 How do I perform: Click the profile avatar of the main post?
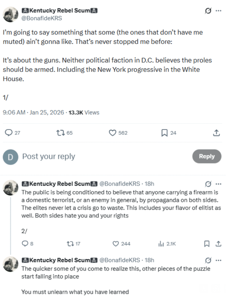pos(11,14)
